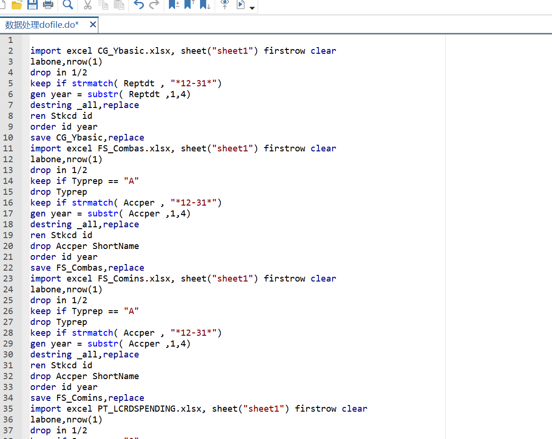Undo the last edit

pyautogui.click(x=139, y=5)
